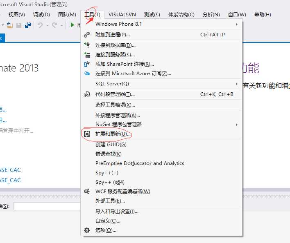Open the 帮助(H) menu
Viewport: 290px width, 243px height.
click(x=263, y=15)
